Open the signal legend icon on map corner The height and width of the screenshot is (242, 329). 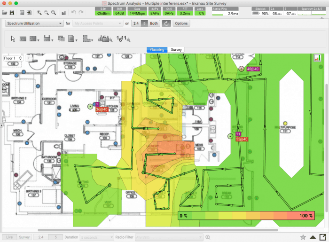[317, 58]
